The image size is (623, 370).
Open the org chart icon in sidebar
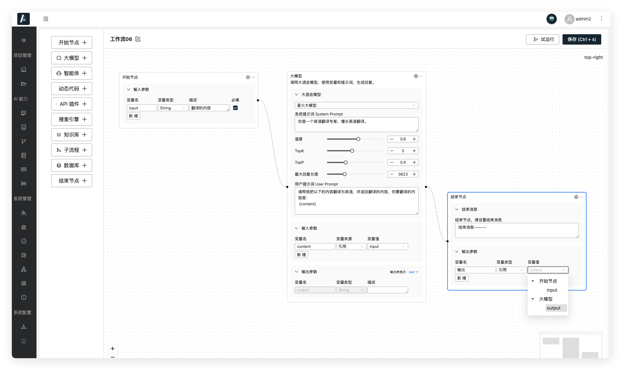tap(24, 269)
